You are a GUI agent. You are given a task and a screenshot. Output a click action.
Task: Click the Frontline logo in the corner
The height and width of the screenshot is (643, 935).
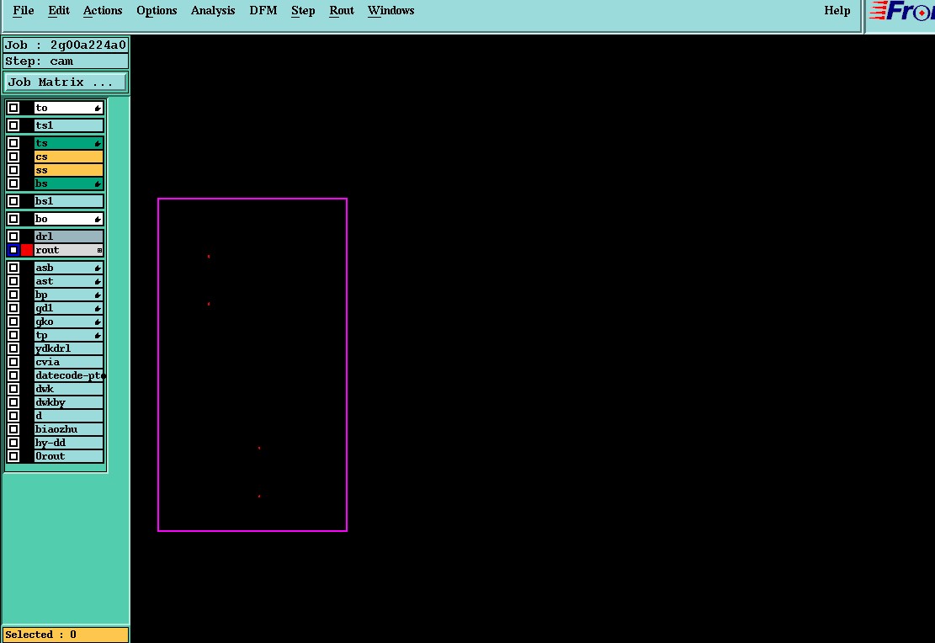click(901, 11)
